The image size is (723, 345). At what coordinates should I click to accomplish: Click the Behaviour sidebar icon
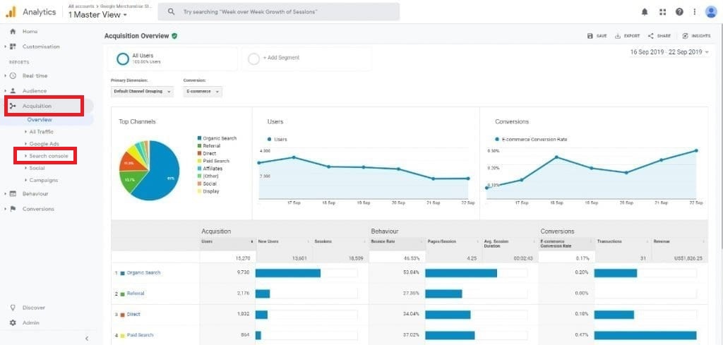point(13,193)
